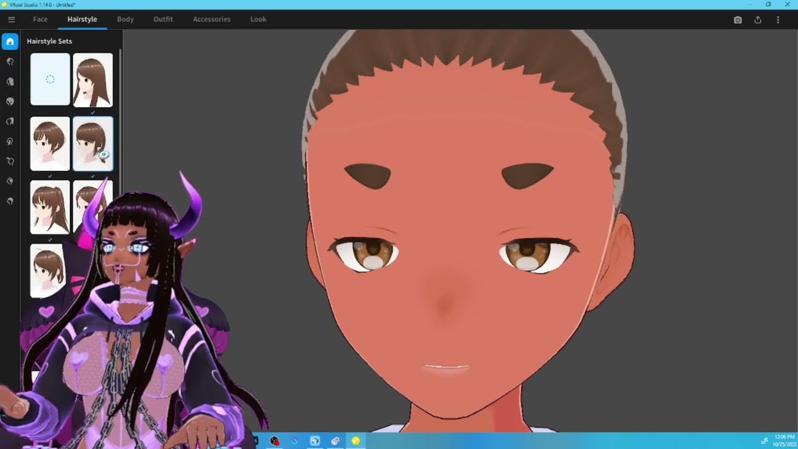Open the second hair category icon under Hairstyle Sets
The height and width of the screenshot is (449, 798).
coord(10,62)
